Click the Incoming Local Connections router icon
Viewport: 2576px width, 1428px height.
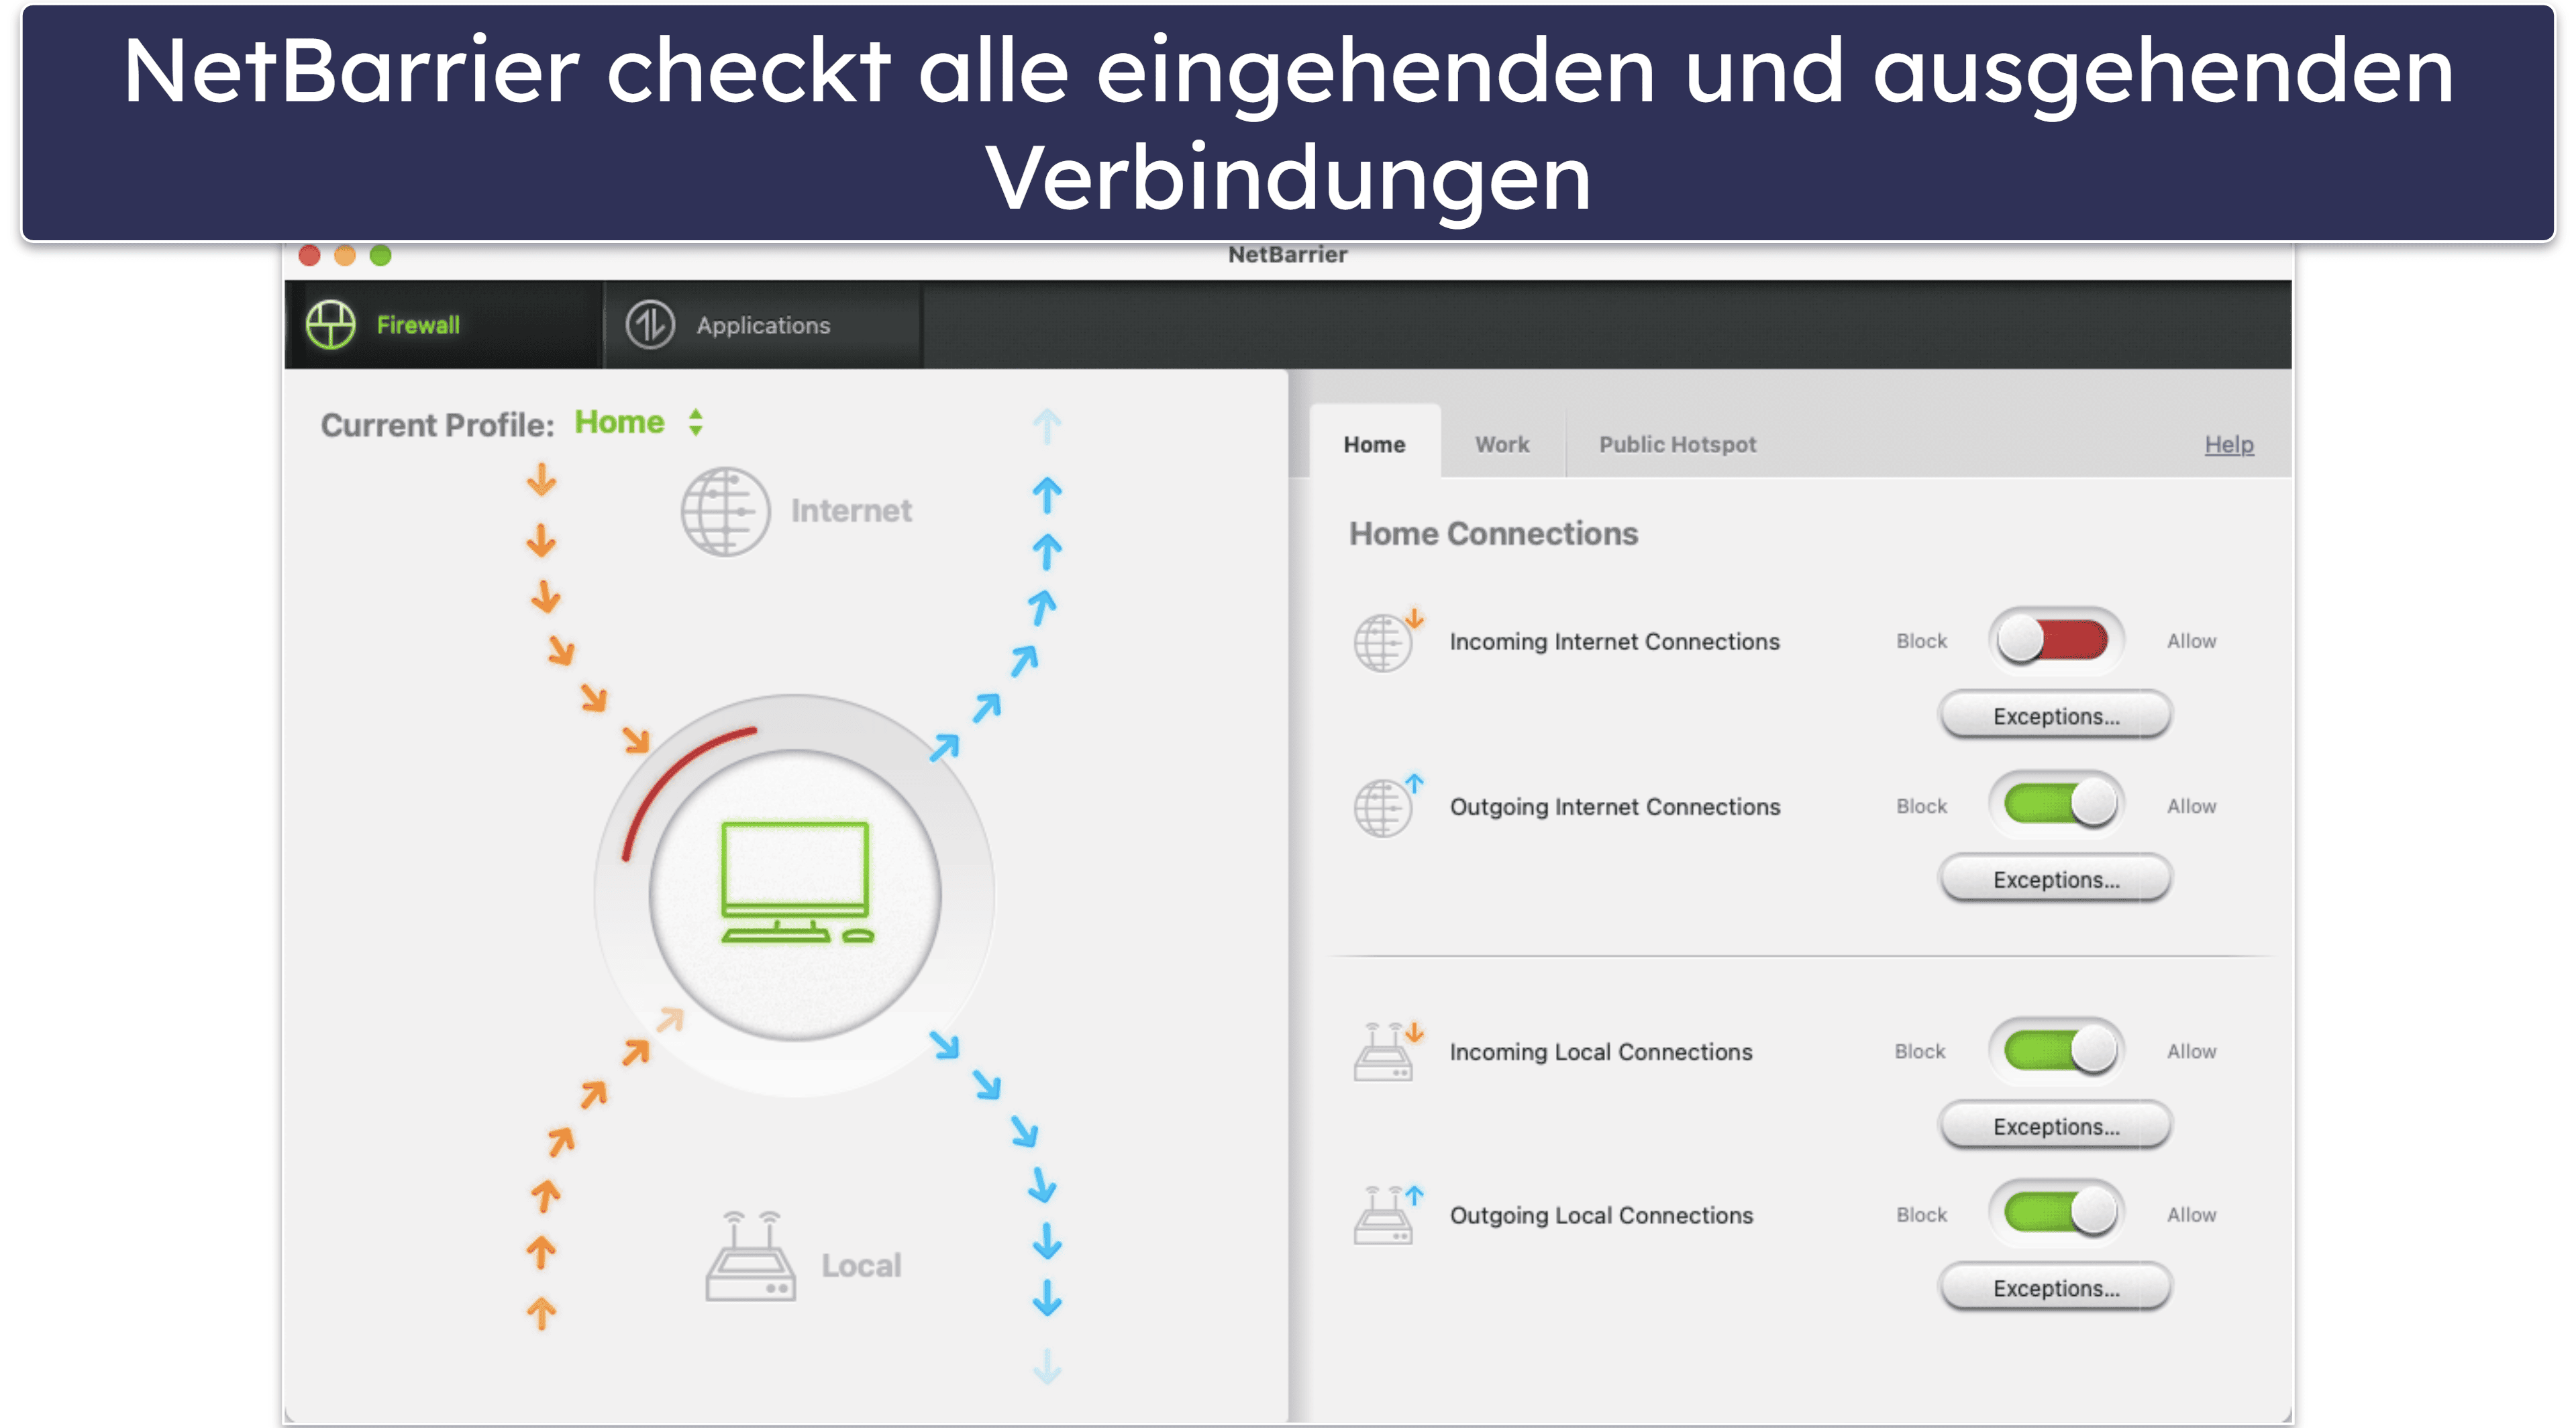coord(1387,1051)
